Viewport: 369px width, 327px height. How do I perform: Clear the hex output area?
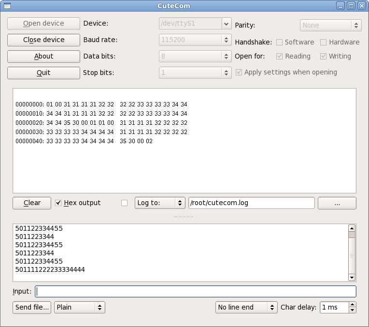32,203
